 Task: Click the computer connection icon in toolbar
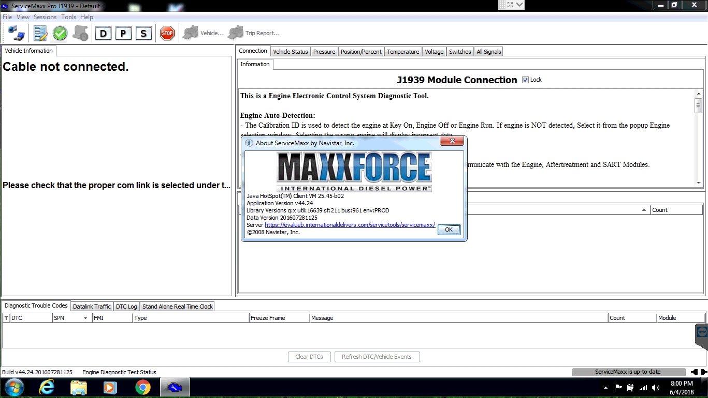tap(16, 33)
